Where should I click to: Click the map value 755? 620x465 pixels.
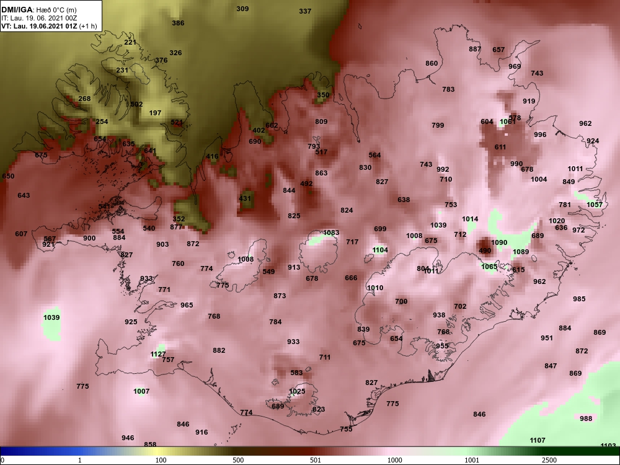(x=346, y=428)
